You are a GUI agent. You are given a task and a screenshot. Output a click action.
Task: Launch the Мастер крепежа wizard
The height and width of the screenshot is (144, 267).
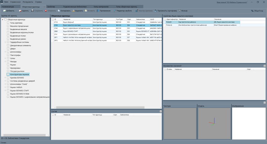point(144,11)
